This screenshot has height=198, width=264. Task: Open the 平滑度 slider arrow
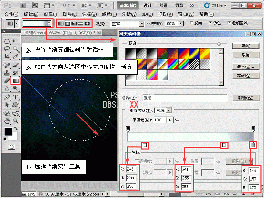pyautogui.click(x=170, y=120)
